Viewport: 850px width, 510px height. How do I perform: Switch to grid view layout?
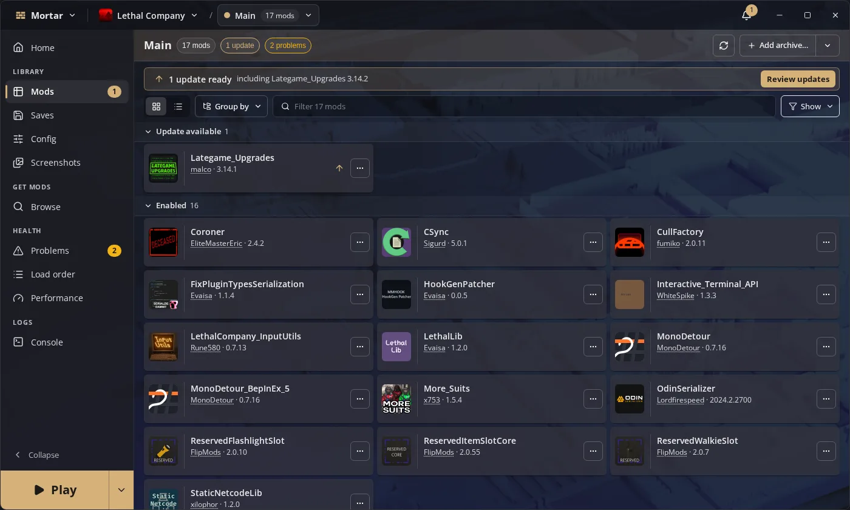[156, 106]
